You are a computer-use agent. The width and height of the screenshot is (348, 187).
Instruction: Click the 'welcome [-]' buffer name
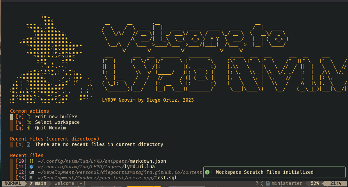[70, 183]
